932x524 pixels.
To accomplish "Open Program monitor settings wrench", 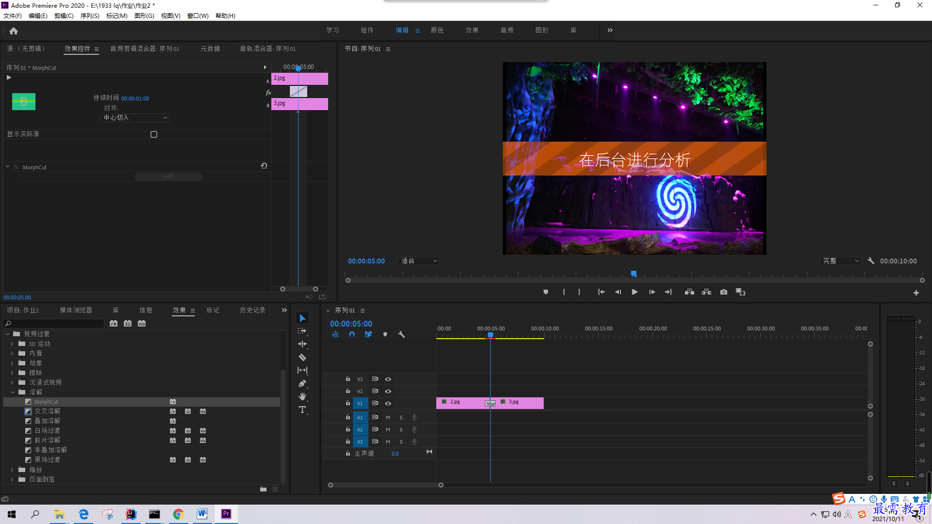I will pos(871,261).
